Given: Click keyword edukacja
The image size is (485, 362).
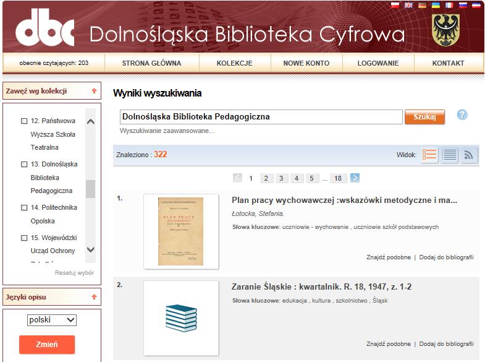Looking at the screenshot, I should coord(295,301).
